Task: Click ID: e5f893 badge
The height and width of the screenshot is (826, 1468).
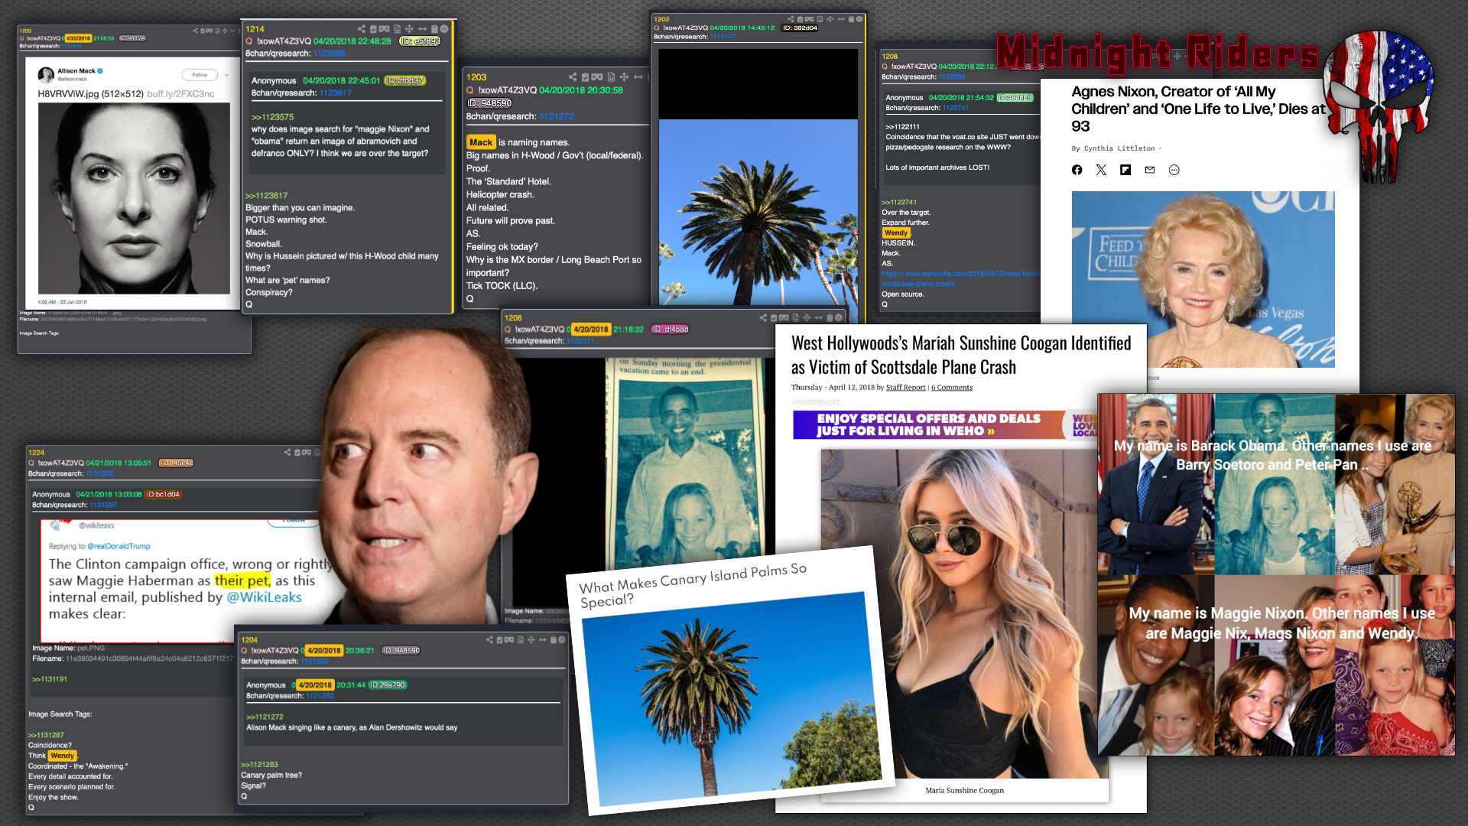Action: tap(420, 41)
